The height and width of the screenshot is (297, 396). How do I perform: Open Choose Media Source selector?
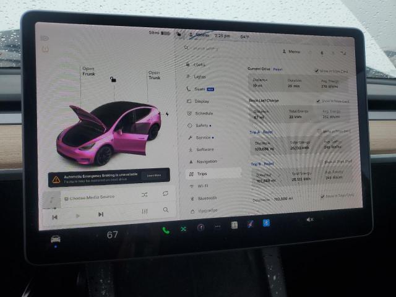pyautogui.click(x=90, y=197)
